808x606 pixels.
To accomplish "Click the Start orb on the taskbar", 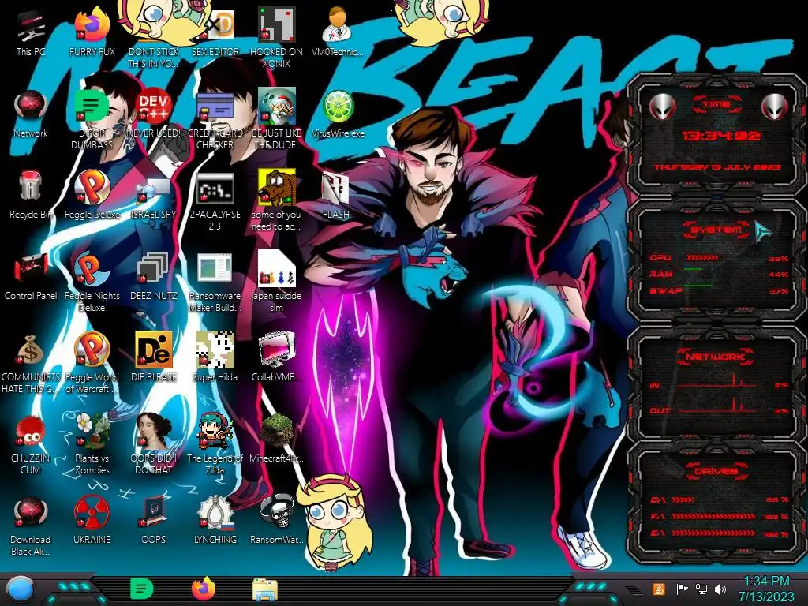I will click(20, 589).
